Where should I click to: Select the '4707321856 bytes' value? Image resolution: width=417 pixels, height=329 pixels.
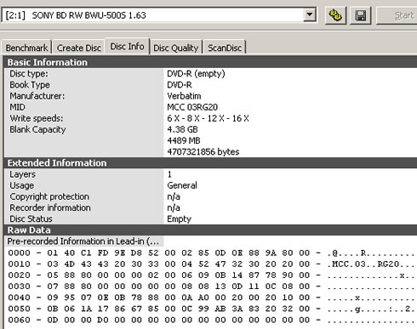(203, 151)
